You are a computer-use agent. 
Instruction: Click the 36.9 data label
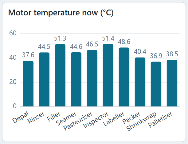pyautogui.click(x=156, y=56)
